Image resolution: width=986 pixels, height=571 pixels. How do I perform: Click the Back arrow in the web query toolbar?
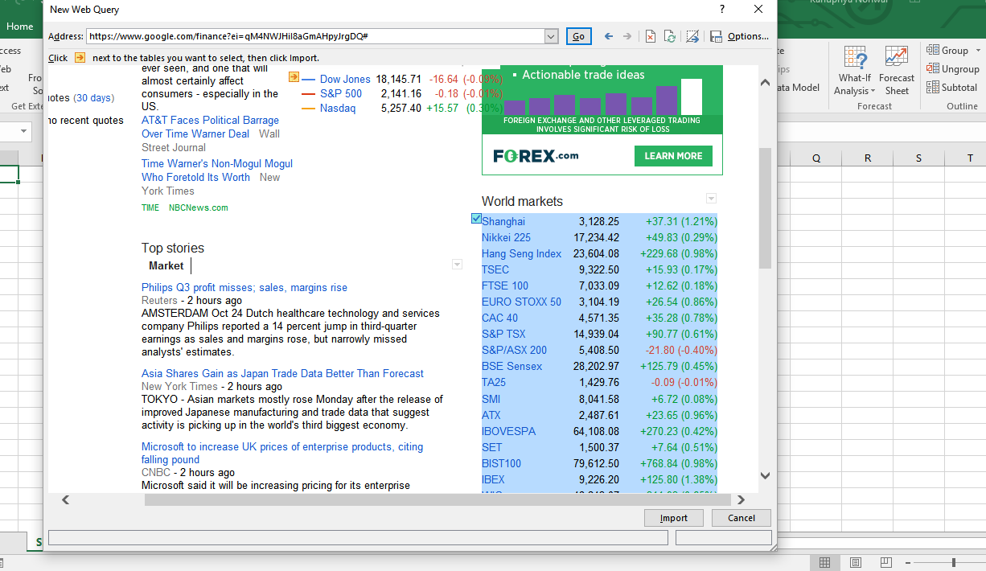(x=609, y=36)
